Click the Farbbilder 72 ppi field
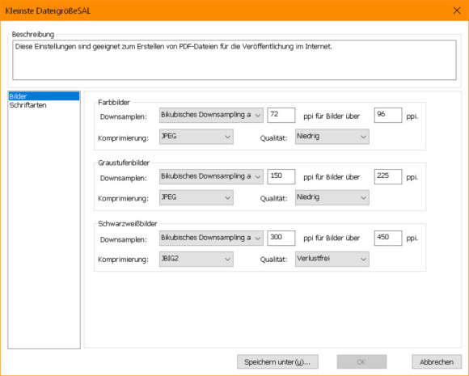The width and height of the screenshot is (469, 376). pos(281,115)
